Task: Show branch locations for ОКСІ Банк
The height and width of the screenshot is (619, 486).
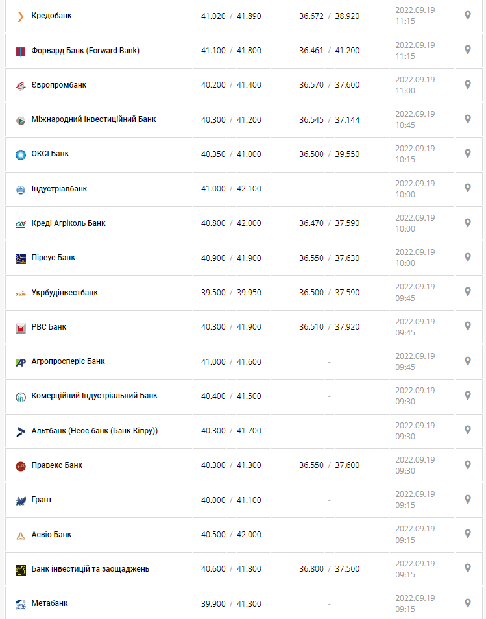Action: click(467, 154)
